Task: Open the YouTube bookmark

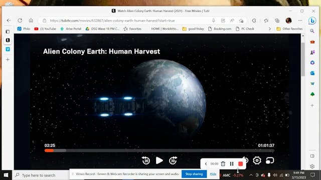Action: click(x=45, y=29)
